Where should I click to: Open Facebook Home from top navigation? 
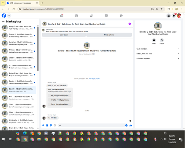pyautogui.click(x=61, y=16)
